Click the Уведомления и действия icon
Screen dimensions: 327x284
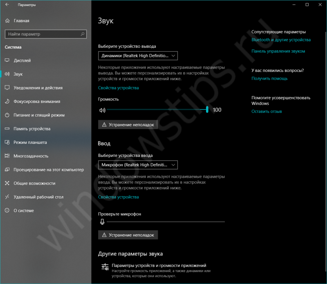[x=7, y=87]
